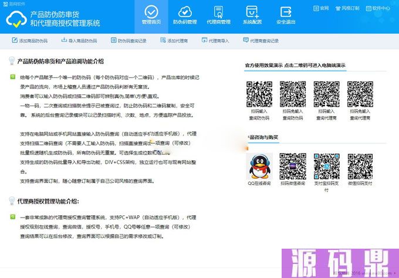
Task: Click system title 产品防伪防串货
Action: pyautogui.click(x=55, y=14)
